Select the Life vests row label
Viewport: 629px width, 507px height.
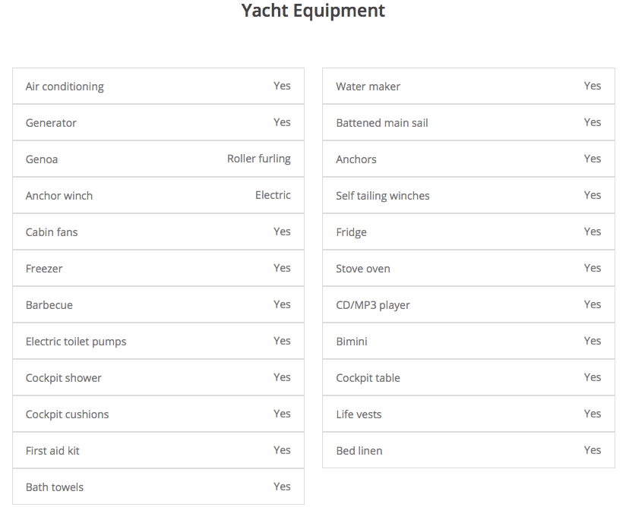coord(359,414)
